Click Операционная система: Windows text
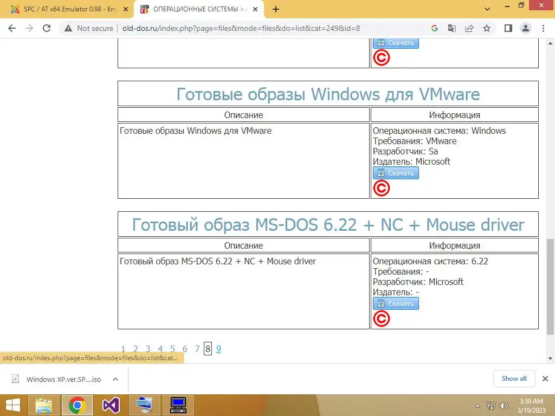Image resolution: width=555 pixels, height=416 pixels. point(439,131)
